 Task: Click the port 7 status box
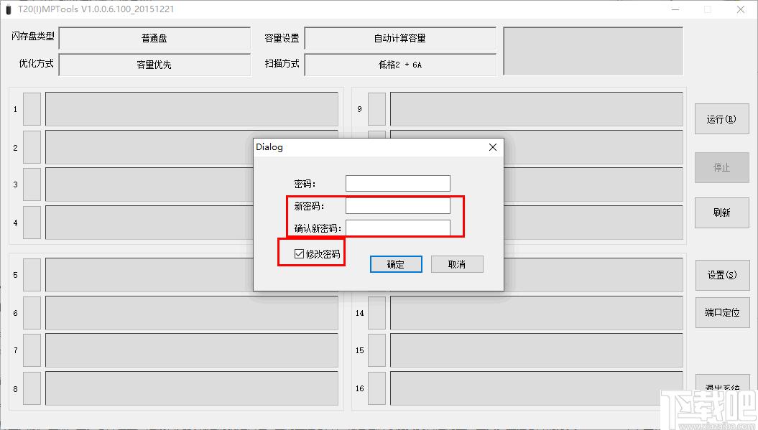(x=32, y=350)
